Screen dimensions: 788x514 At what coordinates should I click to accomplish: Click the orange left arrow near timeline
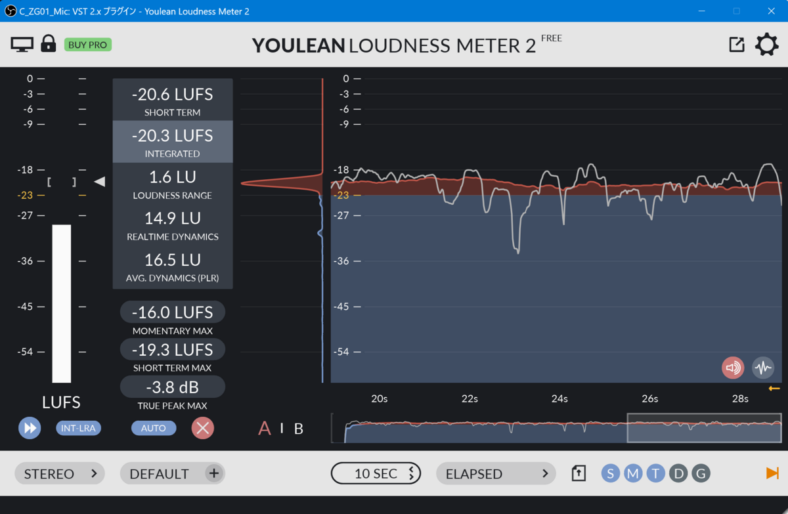pyautogui.click(x=774, y=389)
